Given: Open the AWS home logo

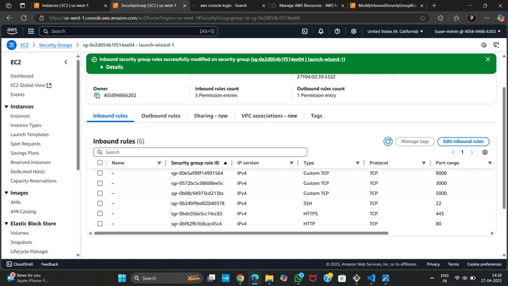Looking at the screenshot, I should pyautogui.click(x=12, y=31).
